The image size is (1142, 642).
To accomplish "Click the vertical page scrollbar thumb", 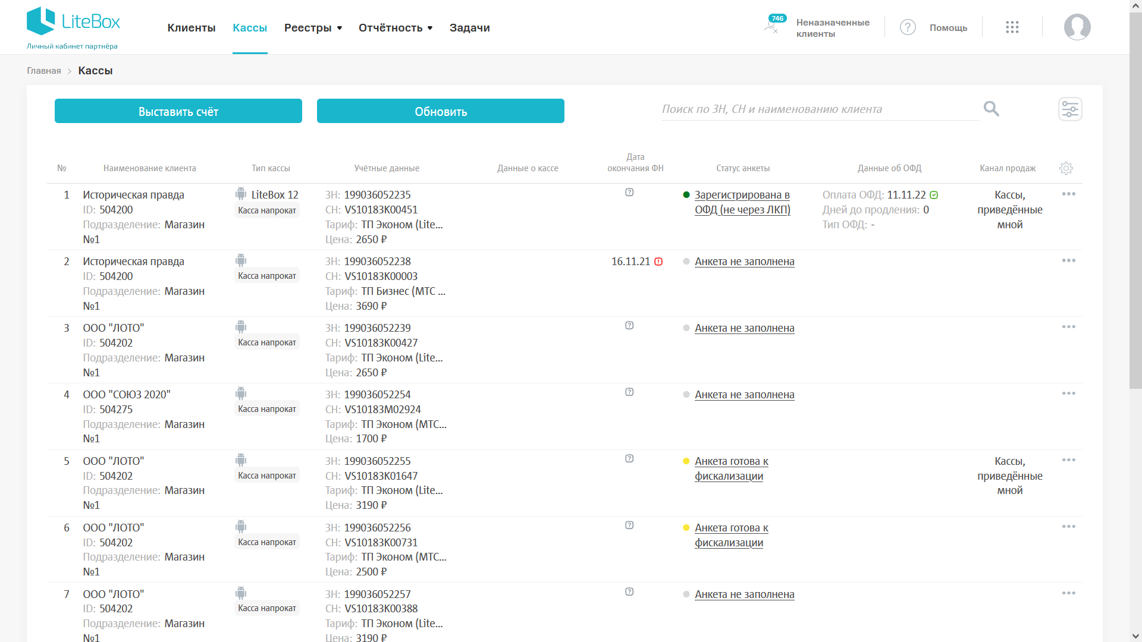I will 1135,200.
